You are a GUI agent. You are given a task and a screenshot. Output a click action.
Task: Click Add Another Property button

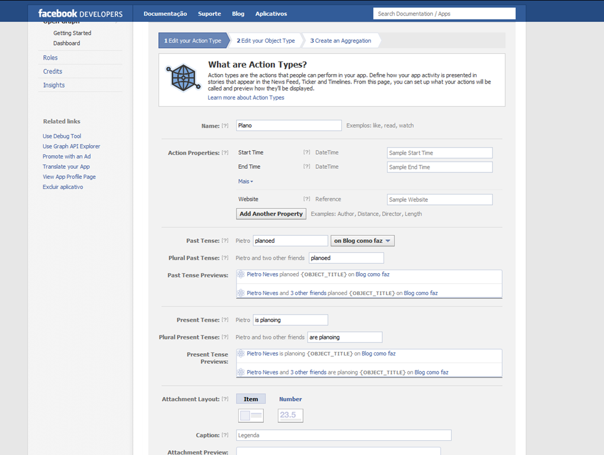point(271,214)
